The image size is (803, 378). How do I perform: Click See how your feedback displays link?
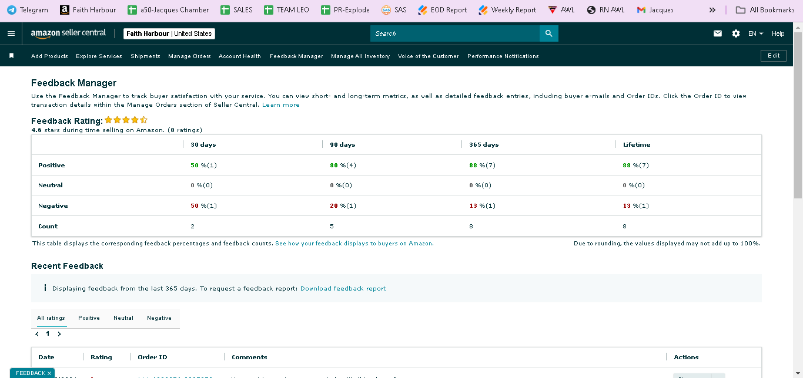354,243
